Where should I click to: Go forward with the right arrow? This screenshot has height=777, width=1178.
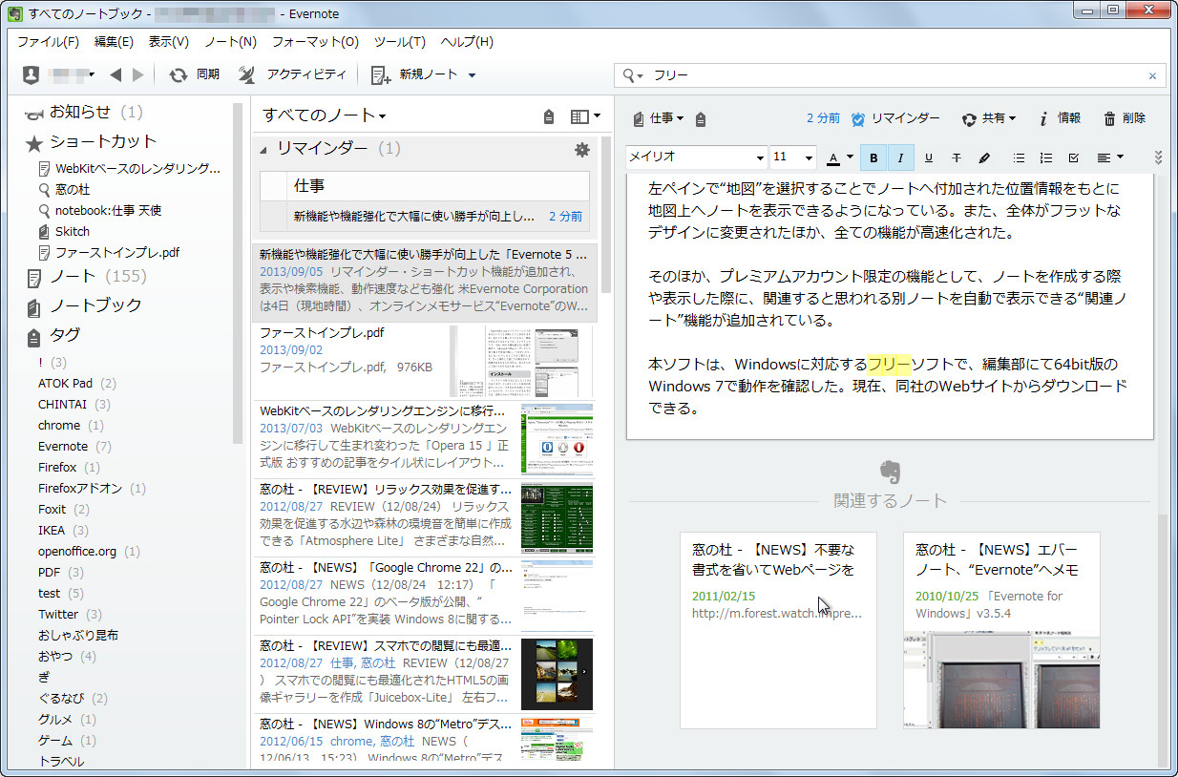[x=138, y=74]
